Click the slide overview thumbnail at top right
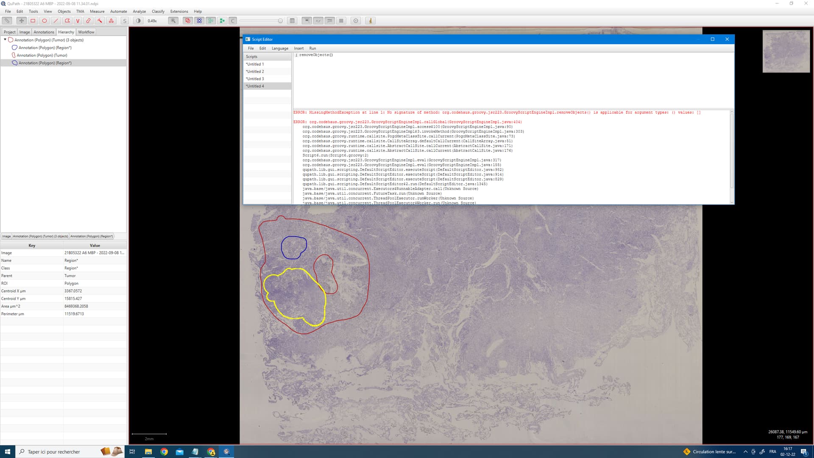Screen dimensions: 814x458 click(786, 51)
